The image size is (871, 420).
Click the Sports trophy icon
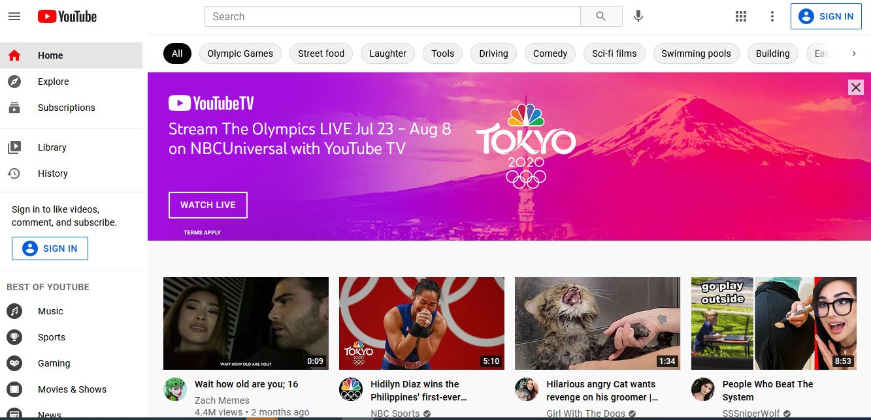[14, 337]
